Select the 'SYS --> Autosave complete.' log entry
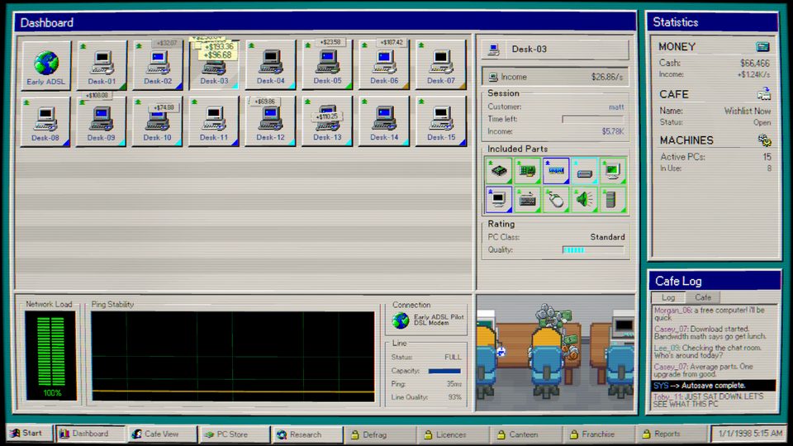 pos(714,386)
